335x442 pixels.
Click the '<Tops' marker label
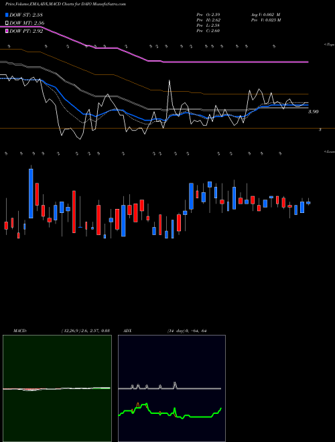point(330,45)
